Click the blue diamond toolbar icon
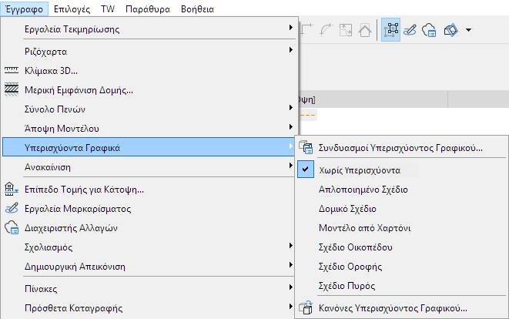 coord(451,30)
